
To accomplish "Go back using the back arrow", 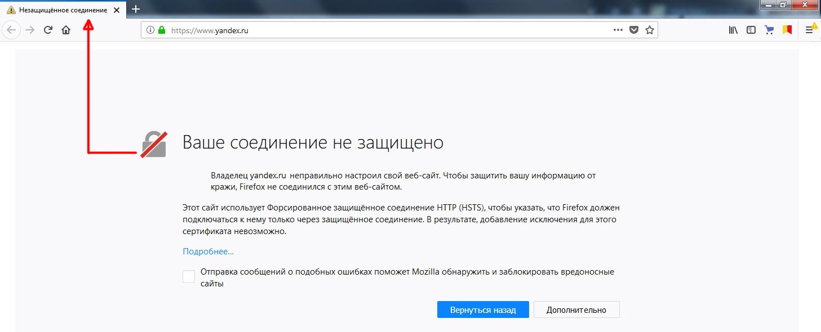I will pos(12,30).
